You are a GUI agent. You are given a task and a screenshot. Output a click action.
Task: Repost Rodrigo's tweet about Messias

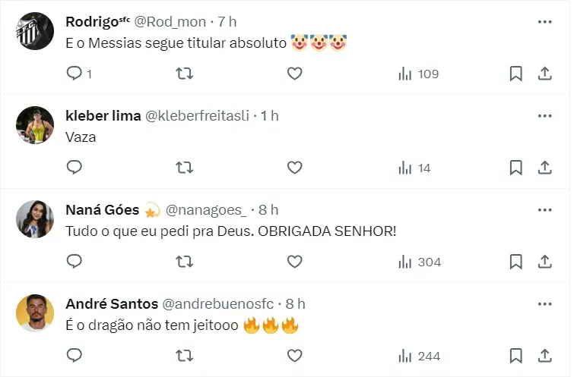coord(184,74)
